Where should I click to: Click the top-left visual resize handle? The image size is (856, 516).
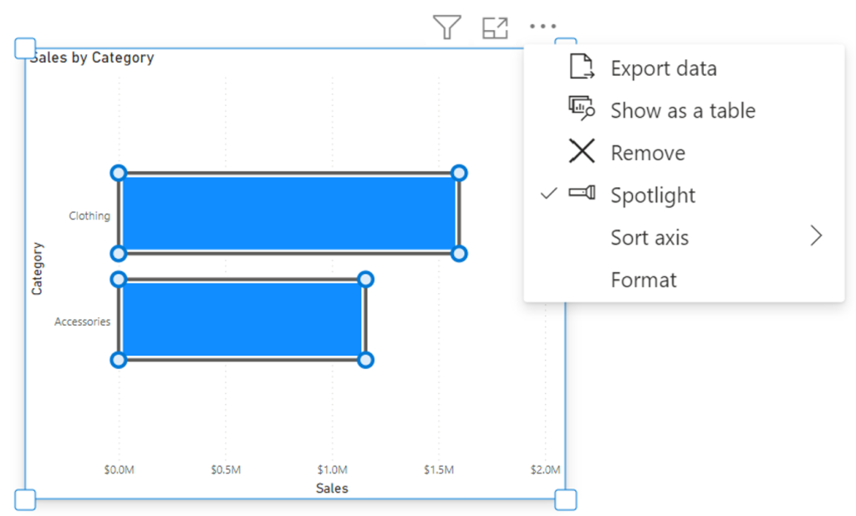click(25, 48)
